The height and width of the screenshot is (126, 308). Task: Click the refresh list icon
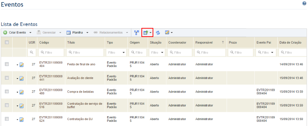158,32
